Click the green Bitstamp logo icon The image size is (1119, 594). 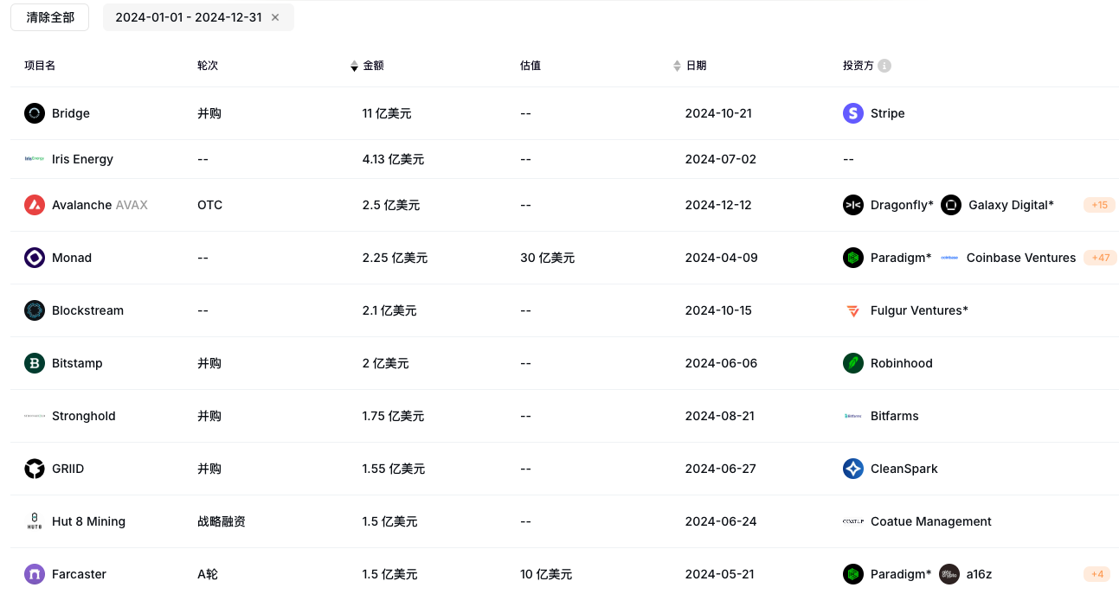click(x=35, y=363)
